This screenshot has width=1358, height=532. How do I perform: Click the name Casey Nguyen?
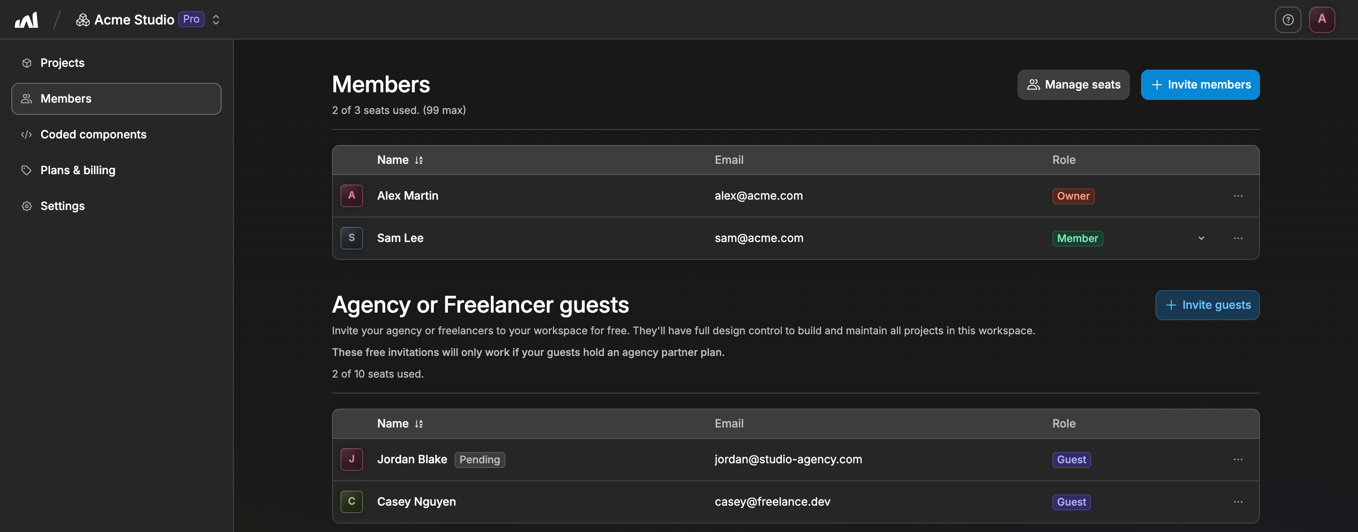click(x=416, y=502)
